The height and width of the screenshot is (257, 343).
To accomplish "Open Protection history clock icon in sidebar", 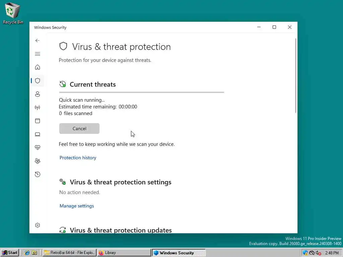I will tap(38, 174).
